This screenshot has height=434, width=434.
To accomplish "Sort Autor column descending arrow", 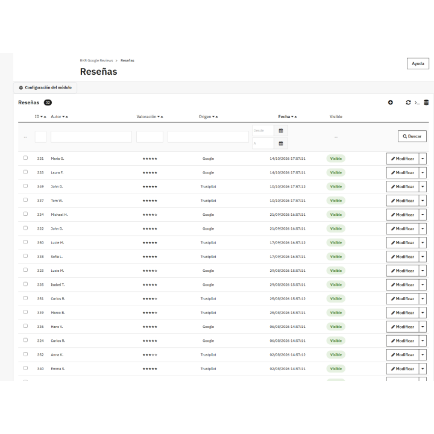I will 63,117.
